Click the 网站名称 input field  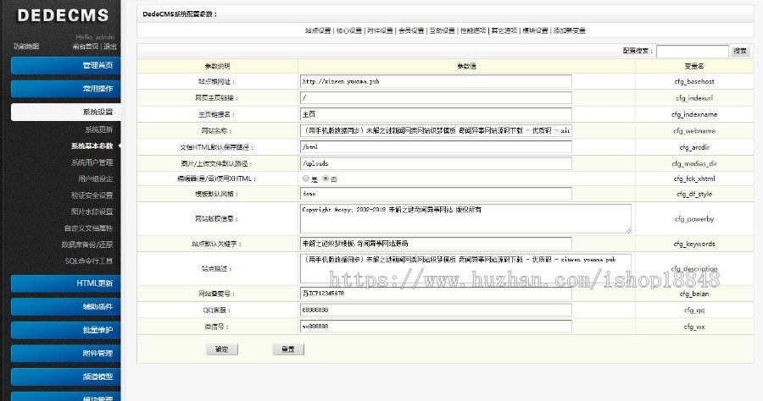tap(436, 130)
